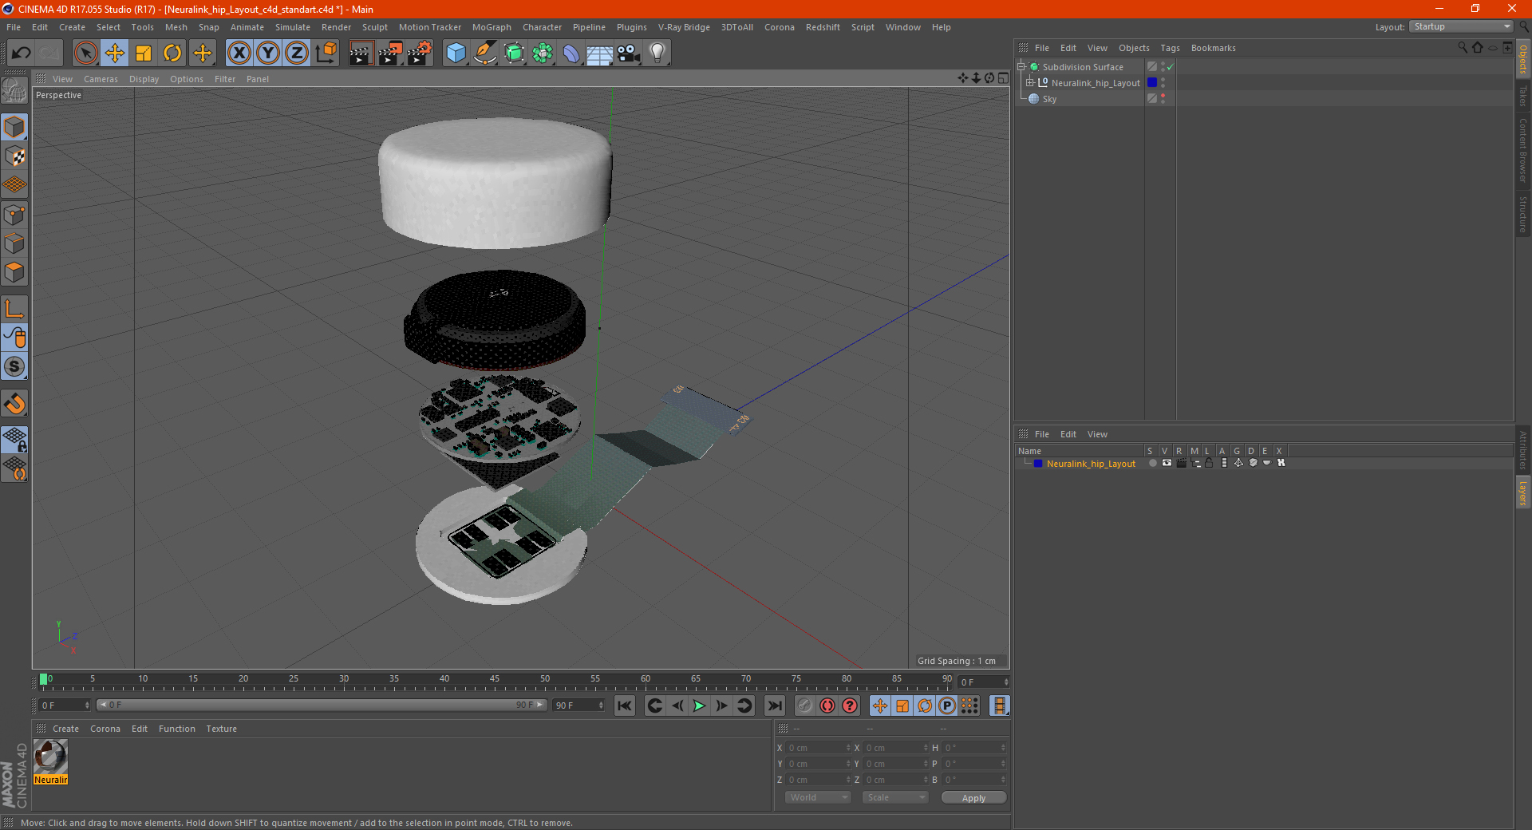This screenshot has height=830, width=1532.
Task: Toggle lock for Neuralink_hip_Layout layer
Action: pos(1209,463)
